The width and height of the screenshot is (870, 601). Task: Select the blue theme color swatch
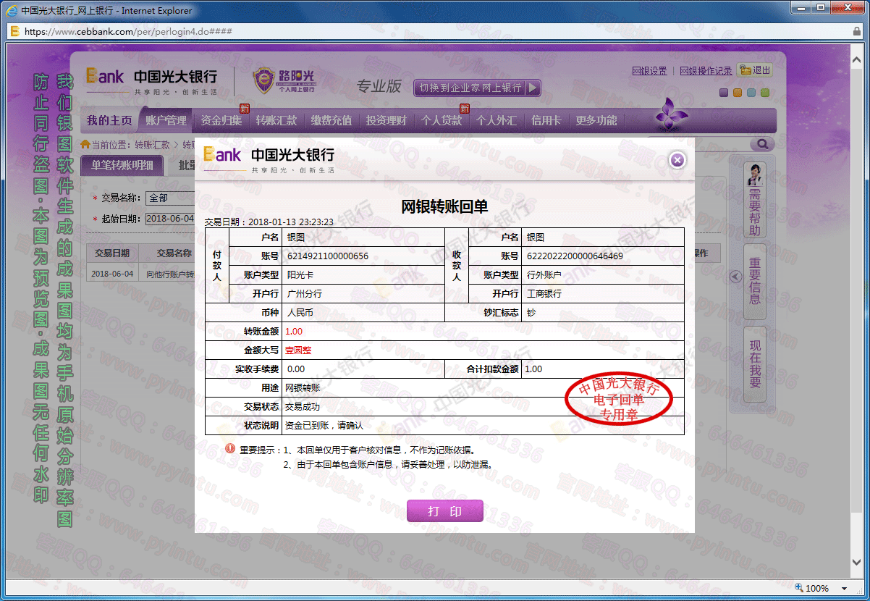pos(751,93)
